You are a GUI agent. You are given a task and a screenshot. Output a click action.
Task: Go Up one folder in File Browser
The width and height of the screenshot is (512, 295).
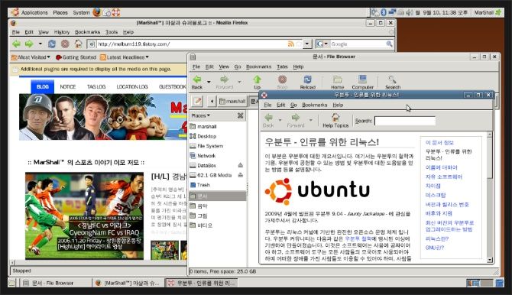pyautogui.click(x=258, y=83)
